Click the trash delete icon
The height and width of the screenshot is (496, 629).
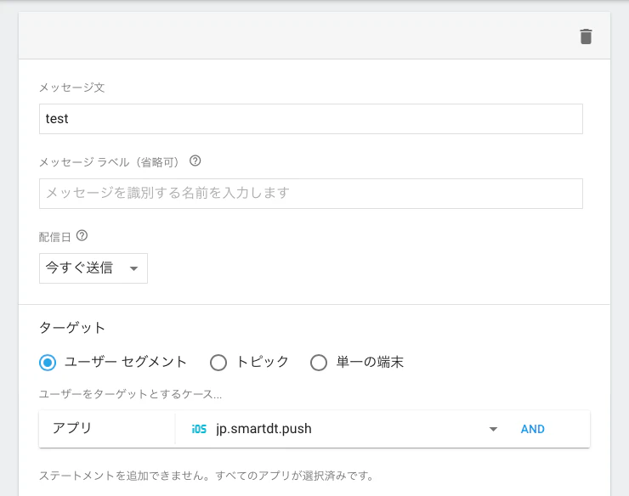click(x=586, y=37)
